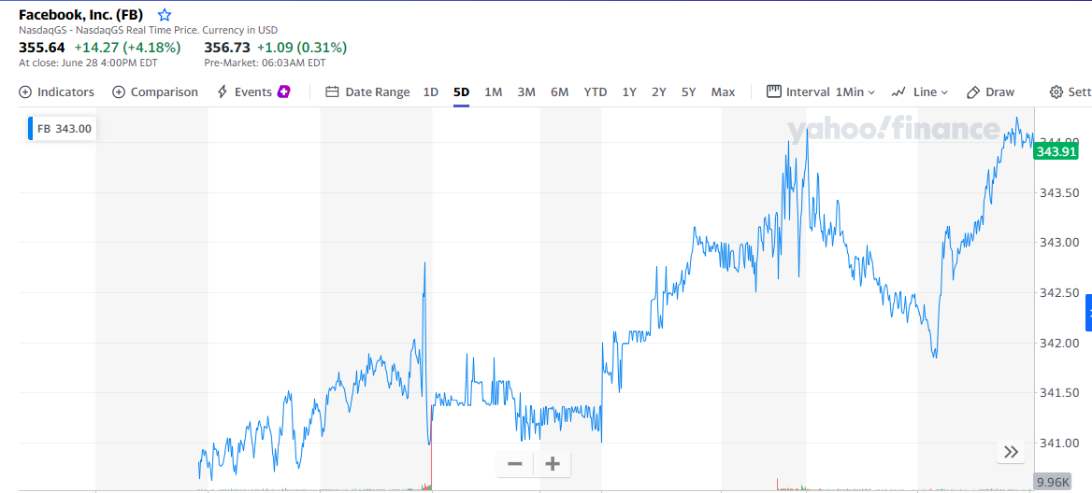Viewport: 1092px width, 493px height.
Task: Zoom in the chart with plus button
Action: point(553,464)
